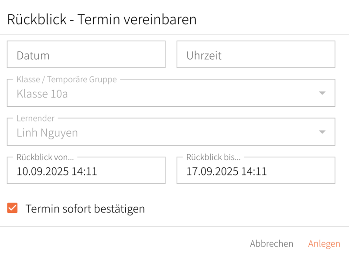Click the 'Termin sofort bestätigen' label text
Screen dimensions: 349x256
(x=85, y=209)
